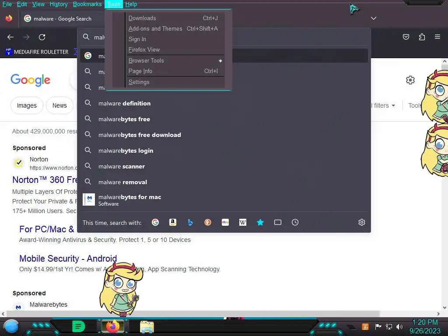Open Java update icon in the system tray
This screenshot has width=448, height=336.
[365, 326]
